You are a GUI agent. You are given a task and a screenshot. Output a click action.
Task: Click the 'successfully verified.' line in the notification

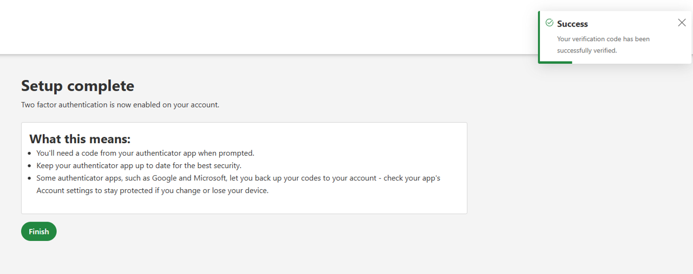click(587, 50)
